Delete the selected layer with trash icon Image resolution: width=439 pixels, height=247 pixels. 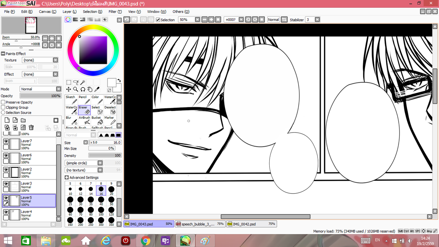pyautogui.click(x=31, y=127)
